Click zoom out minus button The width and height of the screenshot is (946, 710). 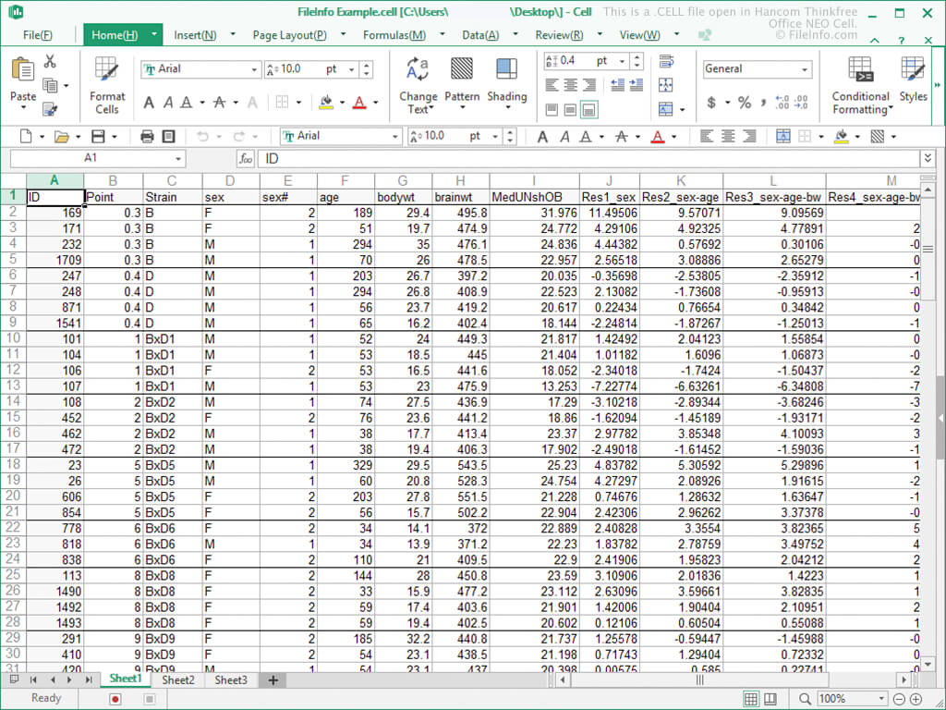click(899, 699)
